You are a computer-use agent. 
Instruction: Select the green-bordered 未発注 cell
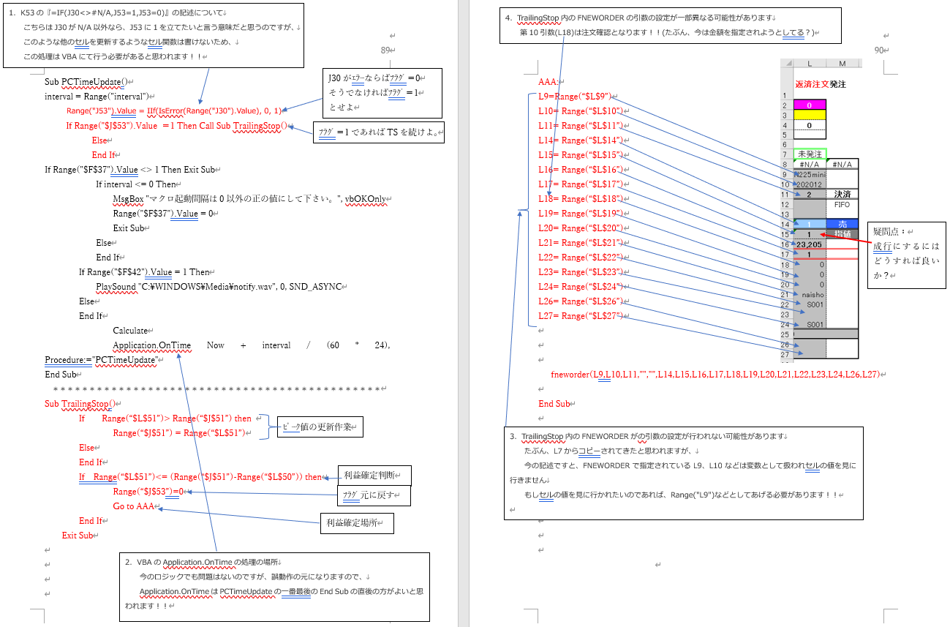tap(810, 154)
